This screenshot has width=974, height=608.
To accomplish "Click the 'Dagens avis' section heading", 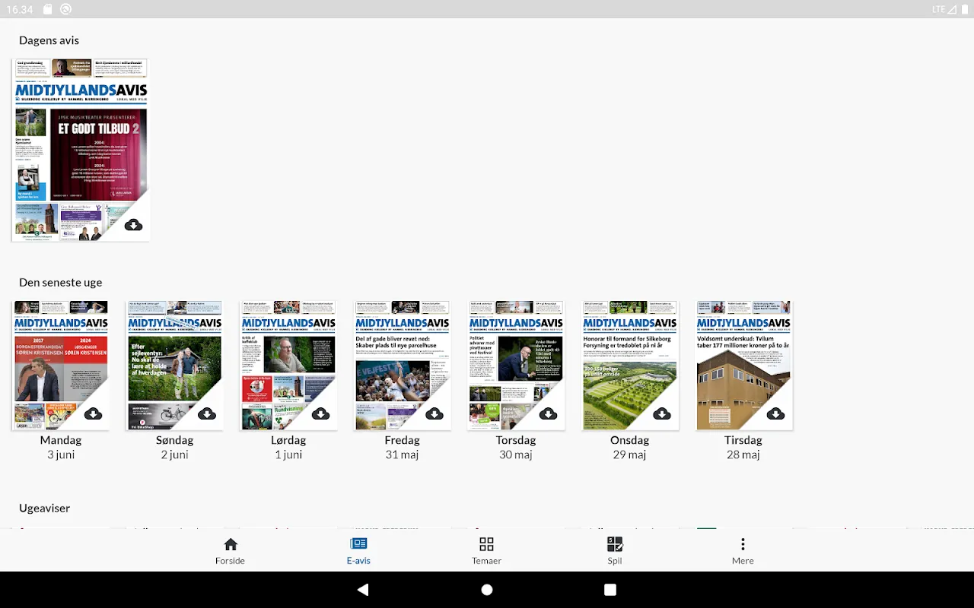I will click(49, 40).
